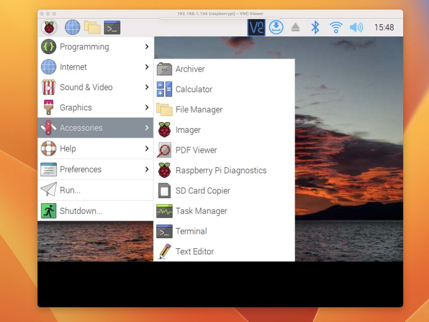Viewport: 429px width, 322px height.
Task: Click the Sound & Video popcorn icon
Action: point(49,87)
